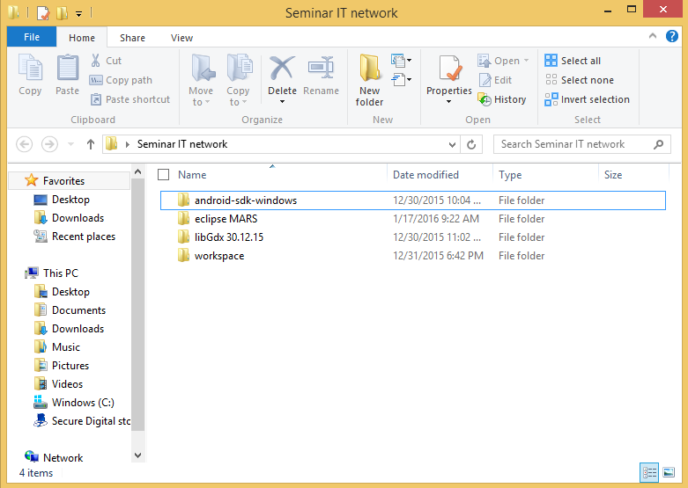
Task: Go forward with the Forward arrow
Action: tap(49, 144)
